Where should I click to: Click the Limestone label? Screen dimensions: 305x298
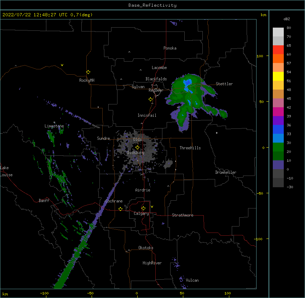point(54,126)
